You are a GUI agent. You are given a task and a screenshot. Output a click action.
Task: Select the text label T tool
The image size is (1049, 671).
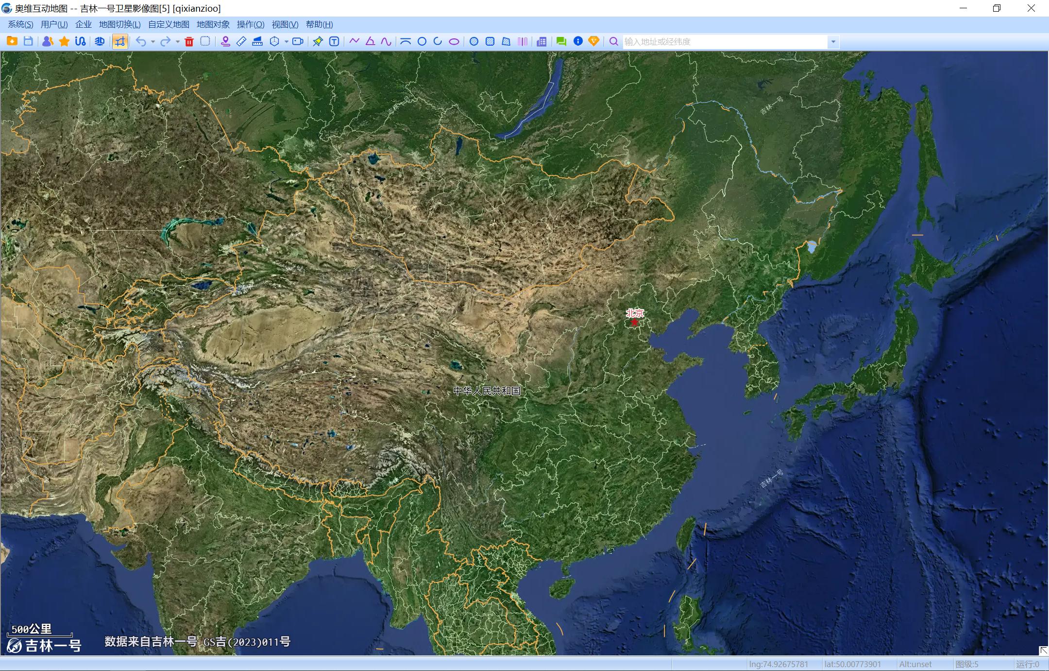334,41
